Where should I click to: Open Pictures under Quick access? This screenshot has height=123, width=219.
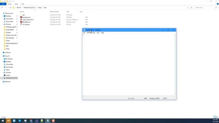tap(8, 24)
